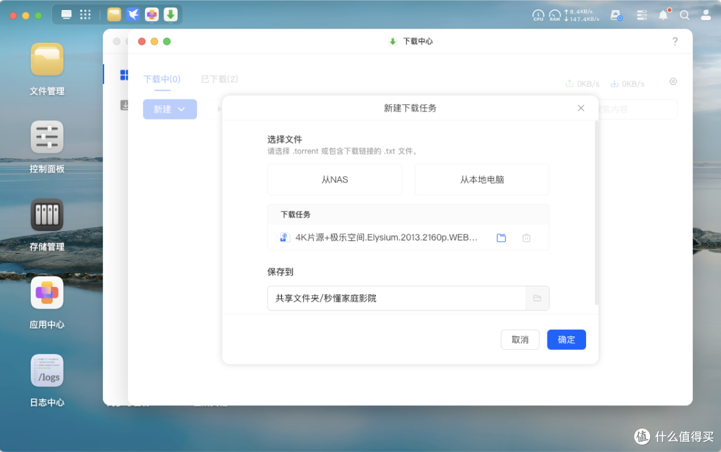The height and width of the screenshot is (452, 721).
Task: Expand the 新建 dropdown button
Action: tap(170, 109)
